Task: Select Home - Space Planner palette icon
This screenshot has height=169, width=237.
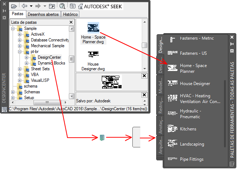Action: (x=172, y=68)
